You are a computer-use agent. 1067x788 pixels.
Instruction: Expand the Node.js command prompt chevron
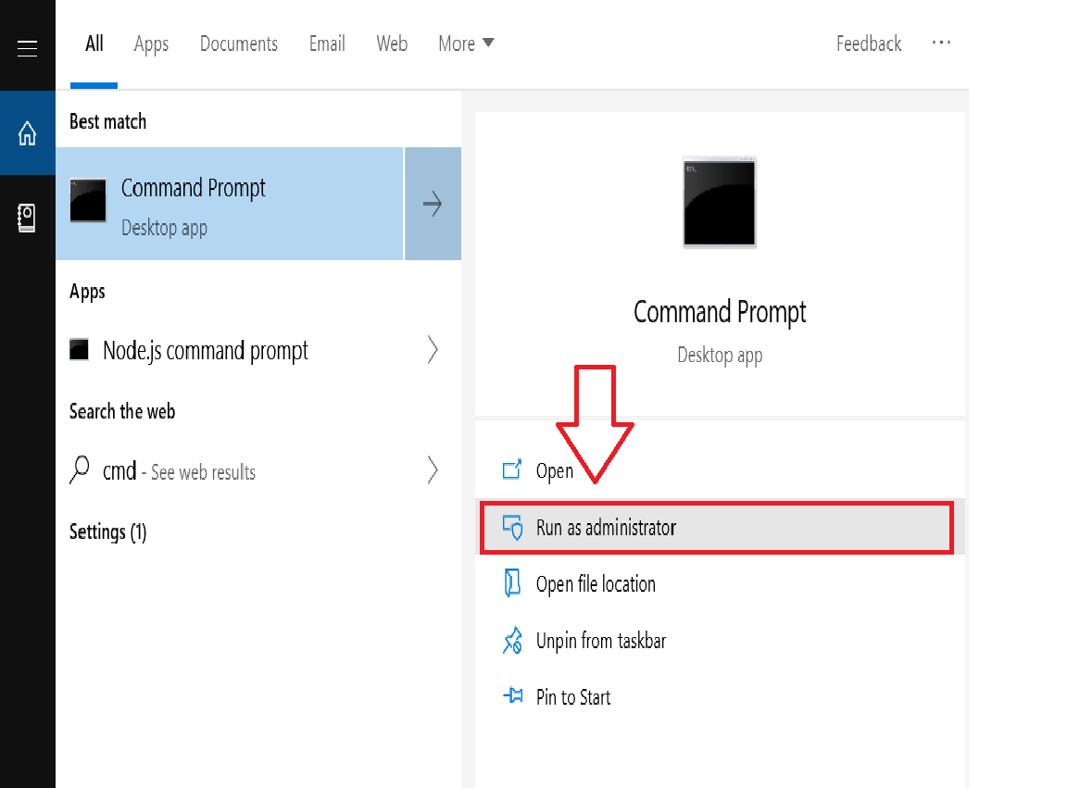click(x=433, y=350)
